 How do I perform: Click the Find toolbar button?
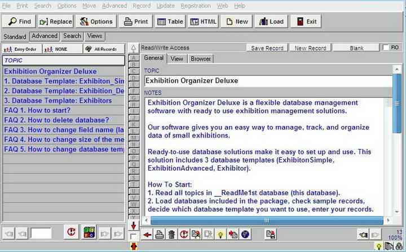pyautogui.click(x=19, y=21)
